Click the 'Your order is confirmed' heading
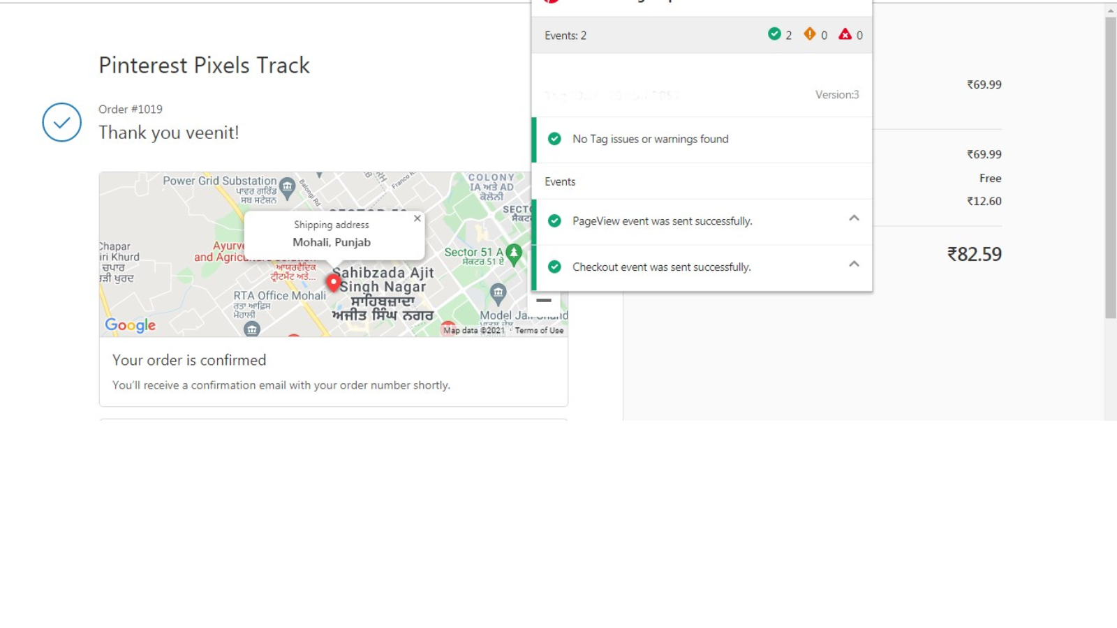 [x=189, y=360]
